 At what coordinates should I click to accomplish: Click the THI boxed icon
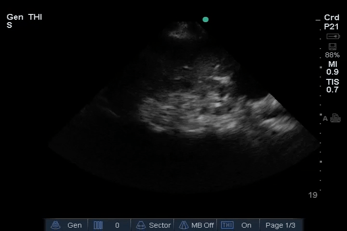pyautogui.click(x=227, y=225)
